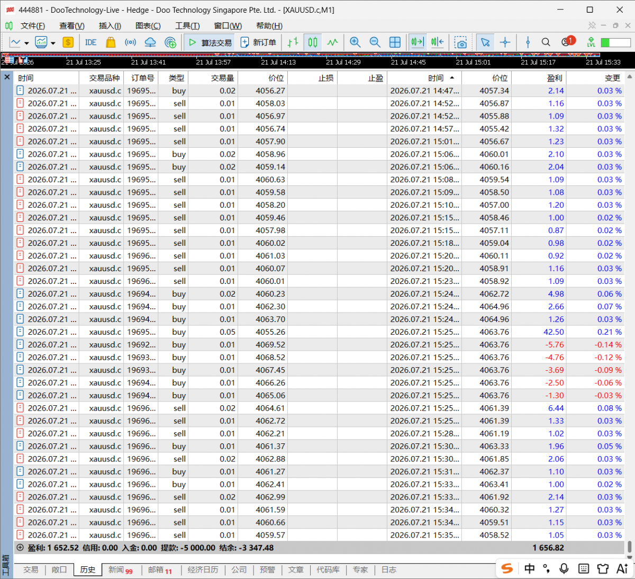The height and width of the screenshot is (579, 635).
Task: Toggle the 算法交易 algo trading button
Action: pos(210,42)
